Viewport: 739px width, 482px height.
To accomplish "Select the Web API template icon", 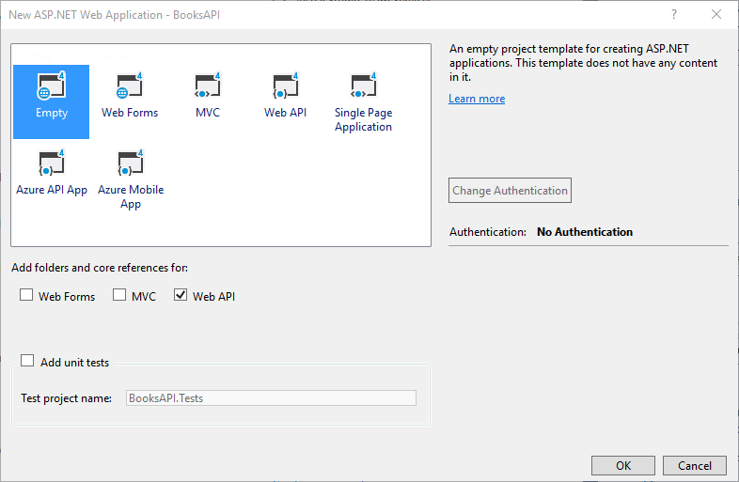I will 285,86.
